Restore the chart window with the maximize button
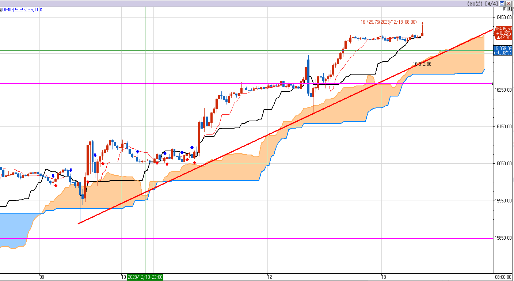The height and width of the screenshot is (281, 514). [502, 3]
